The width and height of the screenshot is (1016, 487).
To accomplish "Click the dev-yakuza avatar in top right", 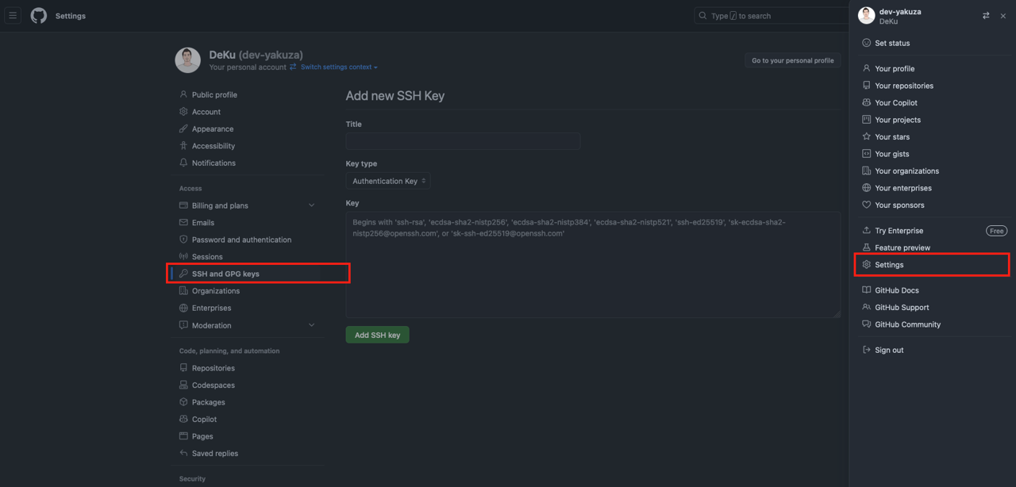I will coord(865,15).
